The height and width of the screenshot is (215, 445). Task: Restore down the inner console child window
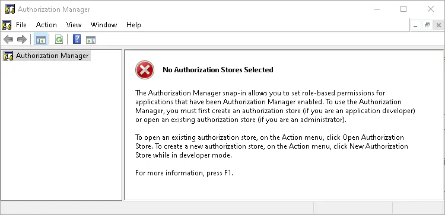pos(427,25)
